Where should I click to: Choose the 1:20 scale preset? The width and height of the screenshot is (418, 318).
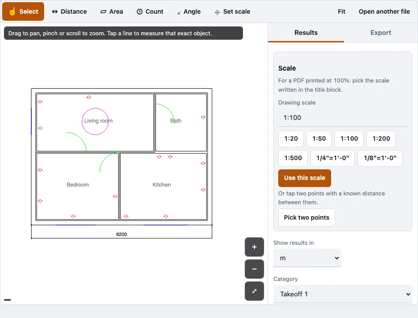point(291,138)
